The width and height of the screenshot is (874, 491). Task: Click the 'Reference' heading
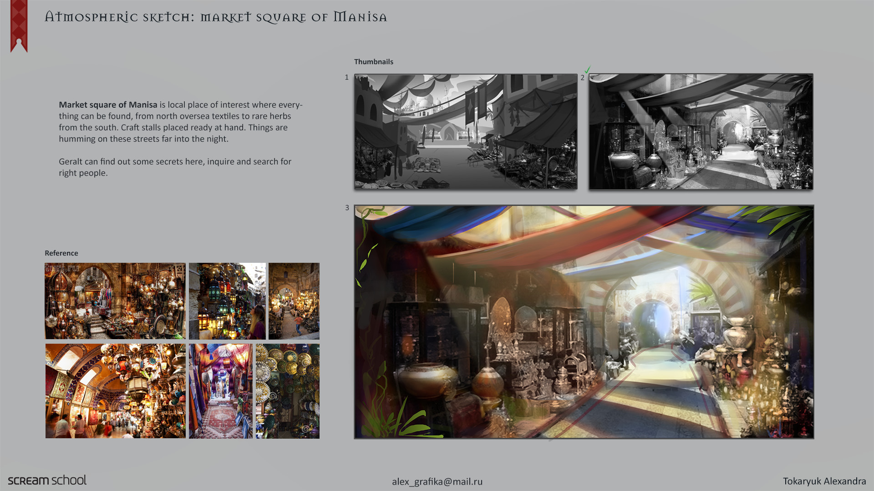61,253
